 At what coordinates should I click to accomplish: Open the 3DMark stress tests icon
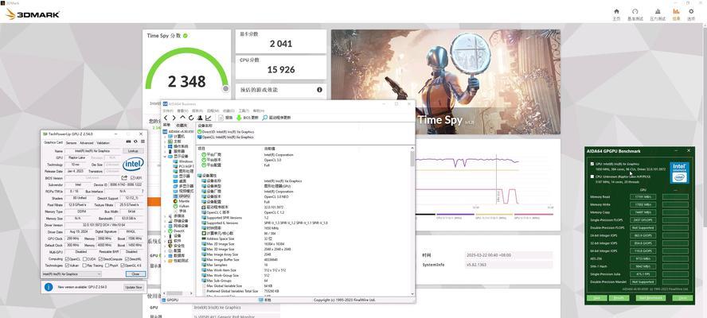point(658,11)
